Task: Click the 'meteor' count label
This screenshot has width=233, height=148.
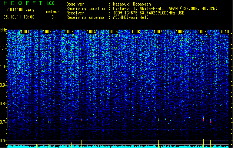Action: pos(53,11)
